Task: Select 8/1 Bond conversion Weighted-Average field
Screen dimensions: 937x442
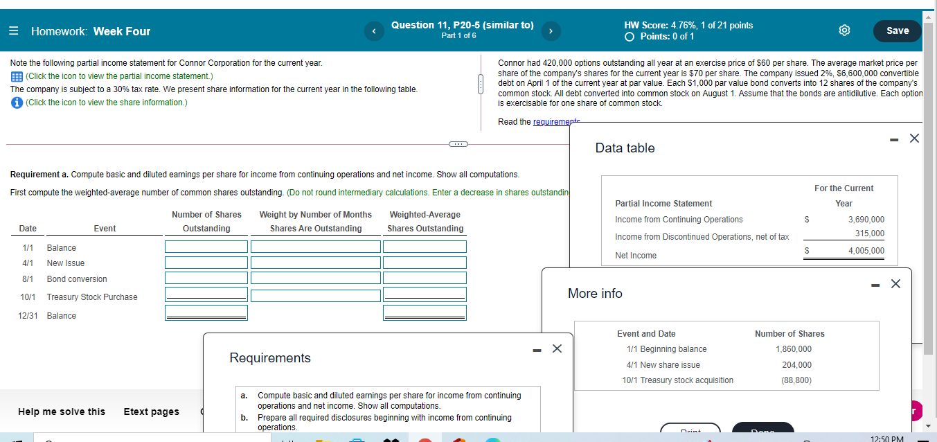Action: point(425,279)
